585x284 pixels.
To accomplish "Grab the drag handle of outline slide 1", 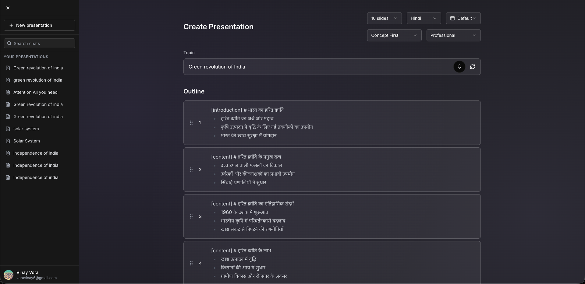I will (x=191, y=123).
